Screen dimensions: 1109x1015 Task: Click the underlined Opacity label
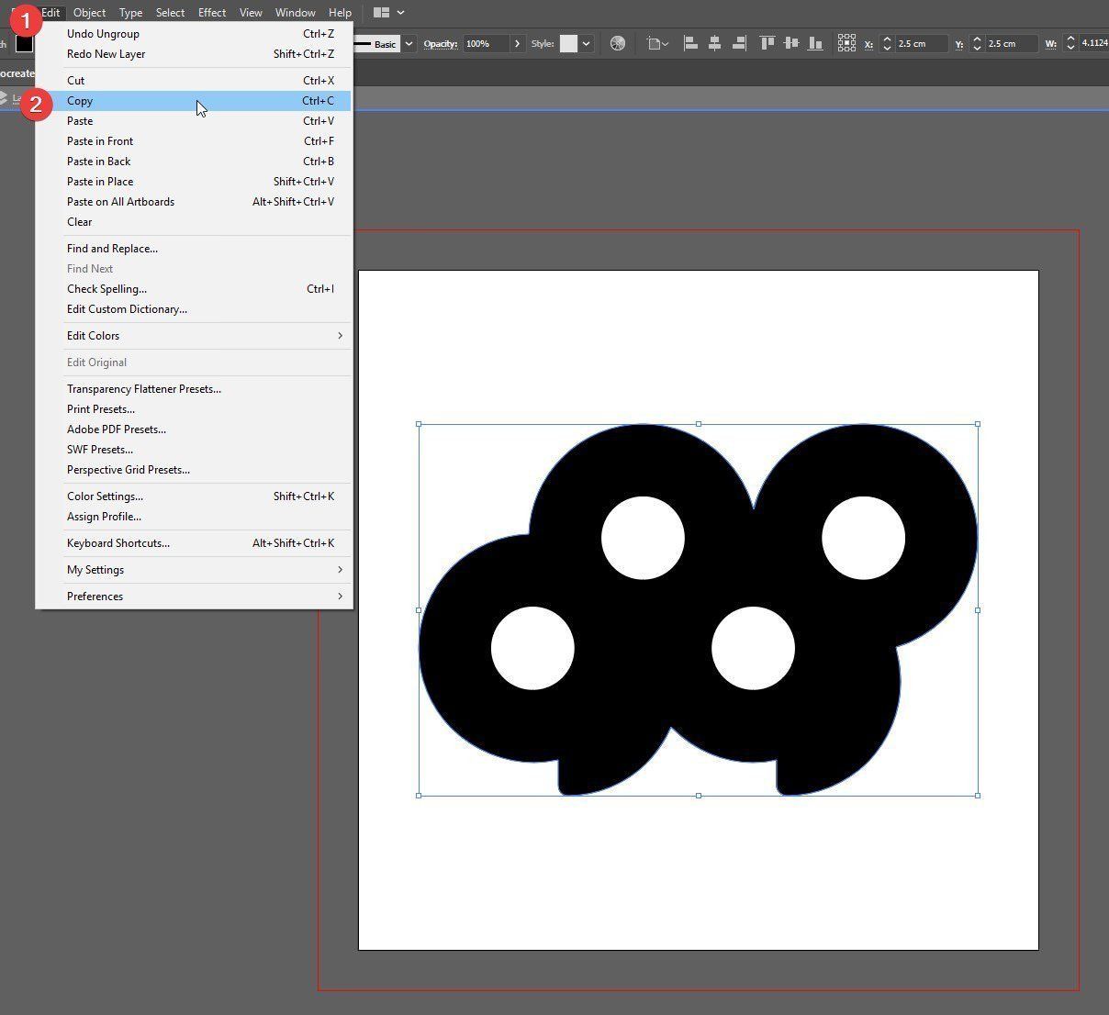440,43
